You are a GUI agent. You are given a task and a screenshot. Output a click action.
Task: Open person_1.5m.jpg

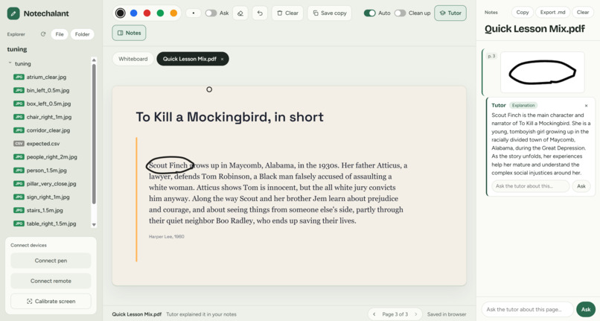coord(46,171)
